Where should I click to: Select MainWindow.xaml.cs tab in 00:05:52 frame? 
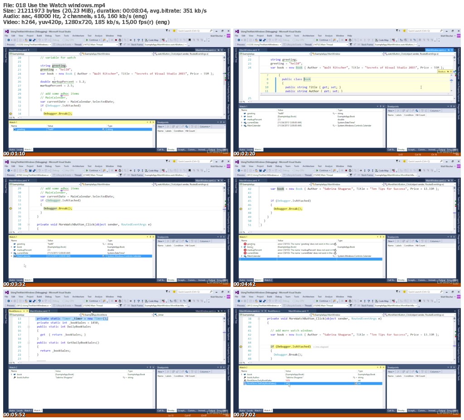coord(205,311)
